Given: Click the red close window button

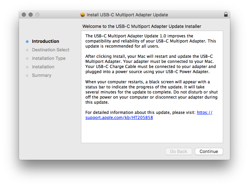Looking at the screenshot, I should pos(24,15).
